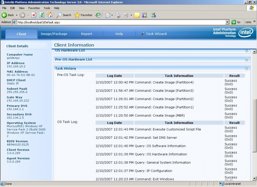The width and height of the screenshot is (257, 187).
Task: Collapse the Task History section chevron
Action: 247,68
